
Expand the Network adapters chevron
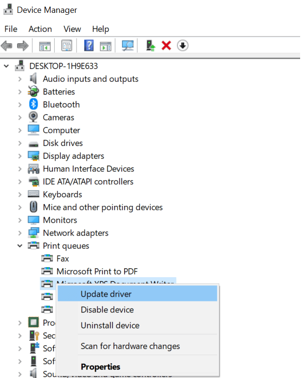20,233
